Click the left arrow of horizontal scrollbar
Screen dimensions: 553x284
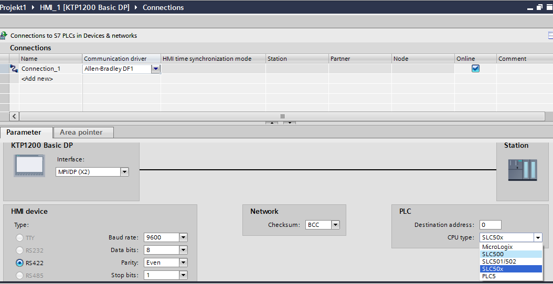coord(14,116)
